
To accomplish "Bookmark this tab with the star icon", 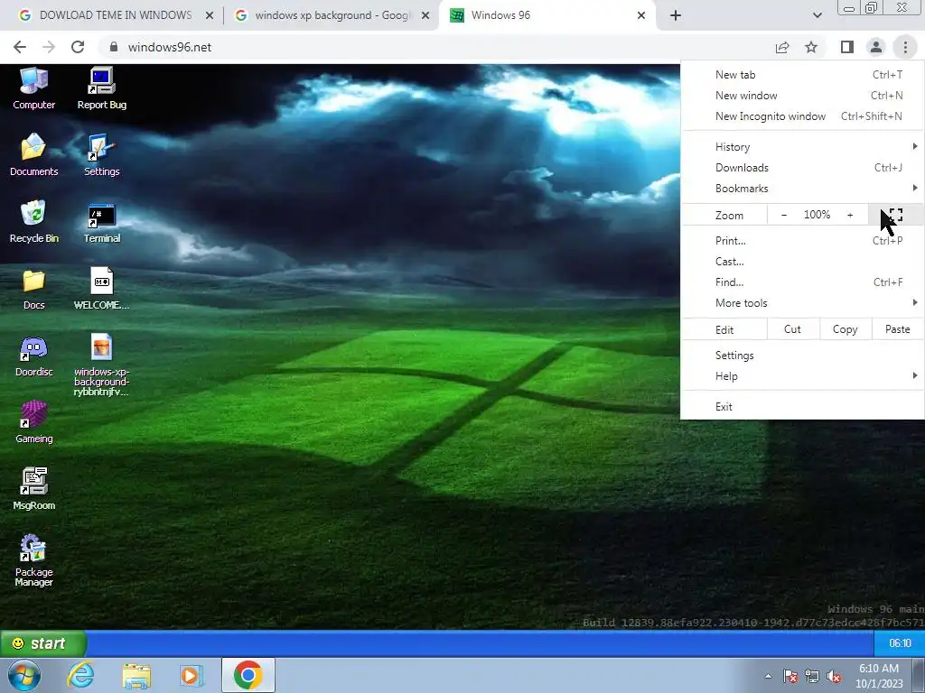I will (x=811, y=47).
